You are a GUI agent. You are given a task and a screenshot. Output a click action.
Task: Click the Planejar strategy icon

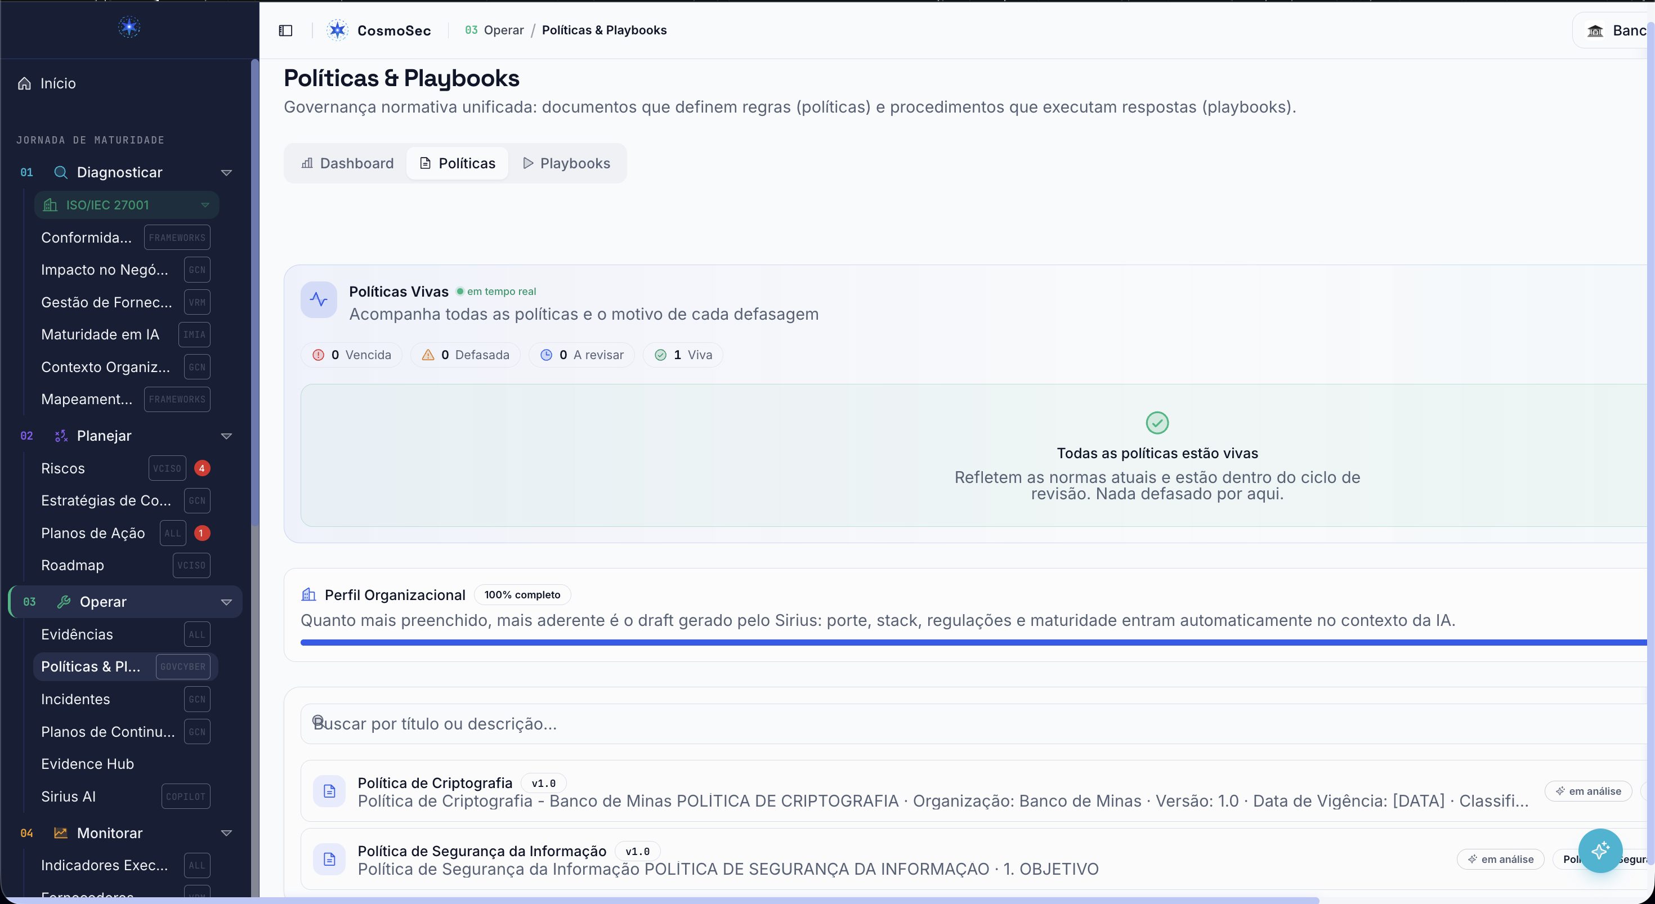point(61,436)
